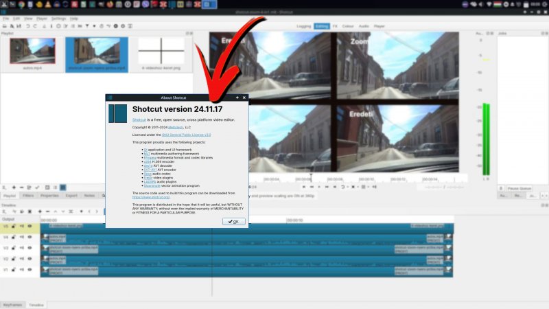Select the 4-videohoz keret.png playlist thumbnail
This screenshot has height=309, width=549.
tap(161, 51)
